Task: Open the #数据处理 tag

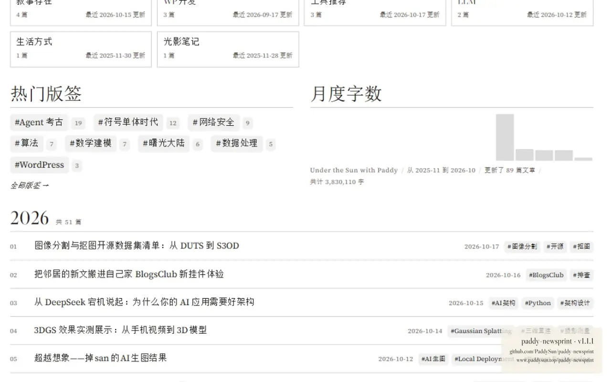Action: [237, 143]
